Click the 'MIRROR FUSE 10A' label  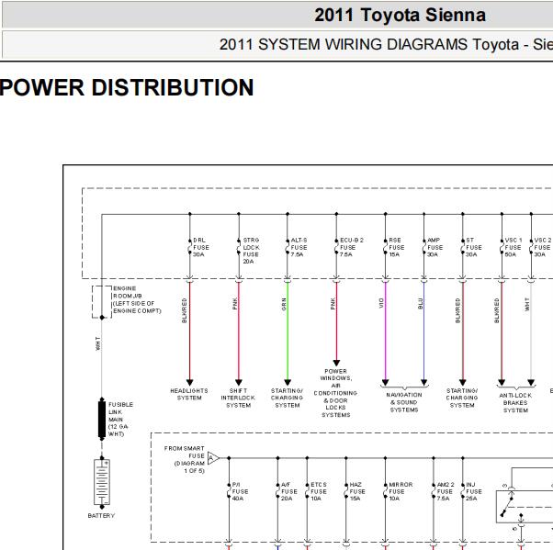click(401, 491)
